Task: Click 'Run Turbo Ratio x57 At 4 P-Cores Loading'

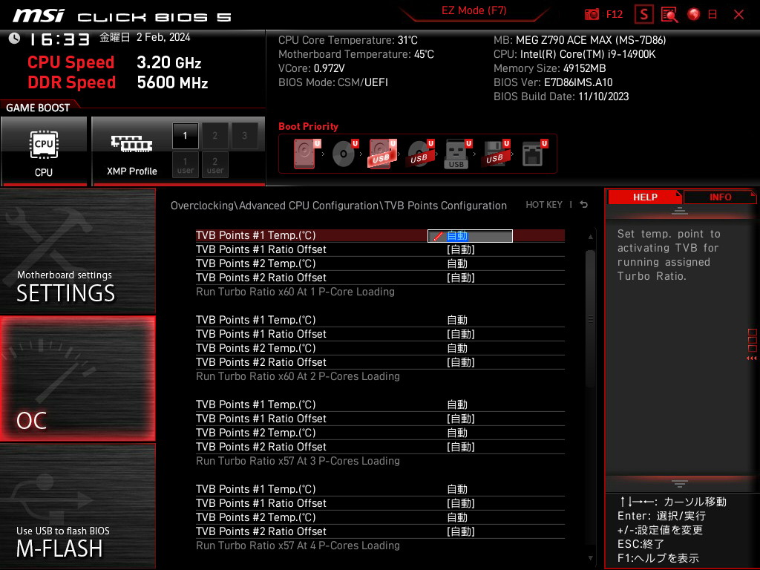Action: click(298, 546)
